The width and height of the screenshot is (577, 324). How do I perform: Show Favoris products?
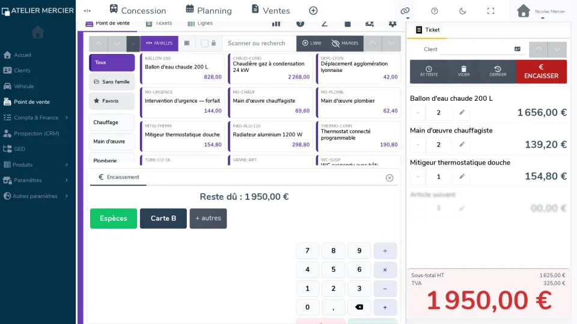click(x=112, y=101)
